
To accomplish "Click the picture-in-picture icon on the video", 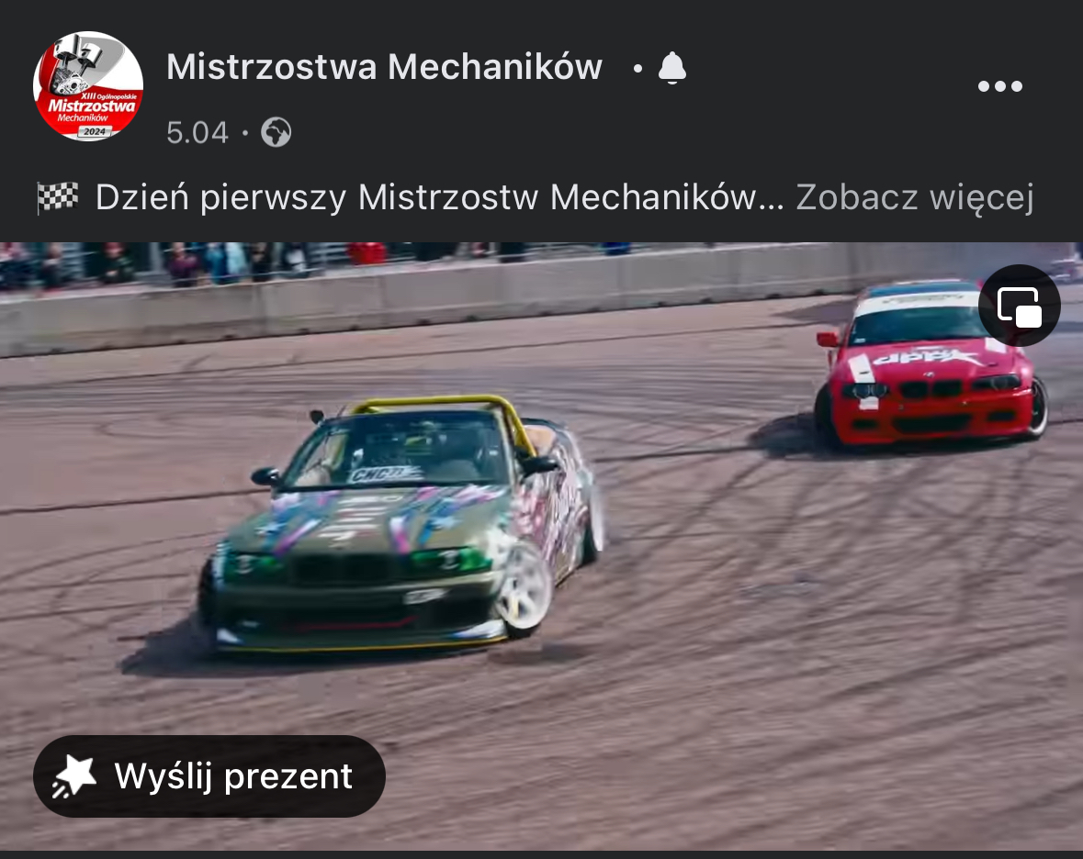I will pos(1020,306).
